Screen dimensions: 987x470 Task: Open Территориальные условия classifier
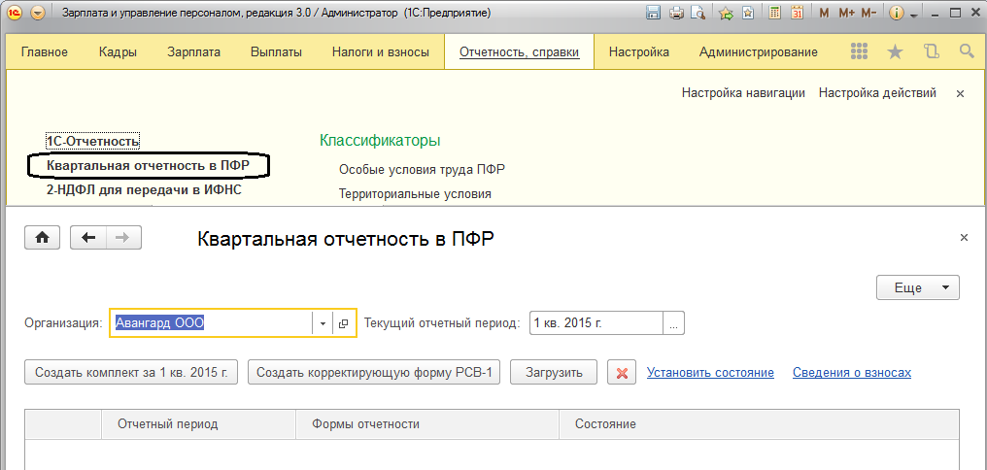[415, 194]
